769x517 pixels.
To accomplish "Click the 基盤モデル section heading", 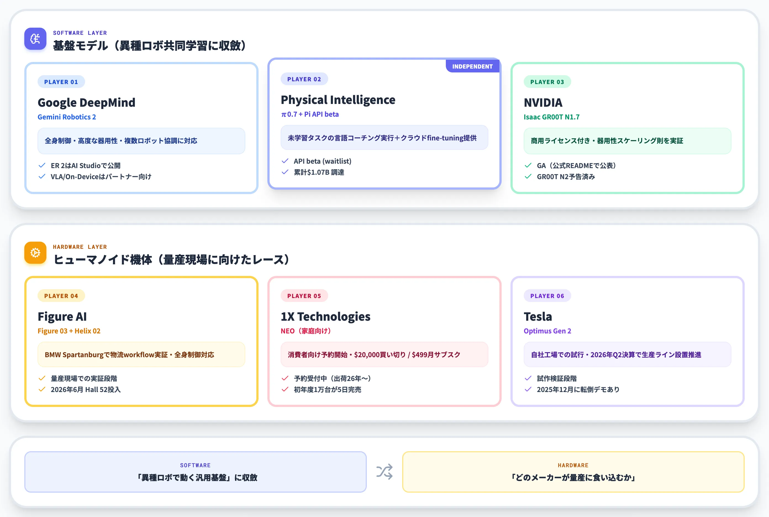I will 150,46.
